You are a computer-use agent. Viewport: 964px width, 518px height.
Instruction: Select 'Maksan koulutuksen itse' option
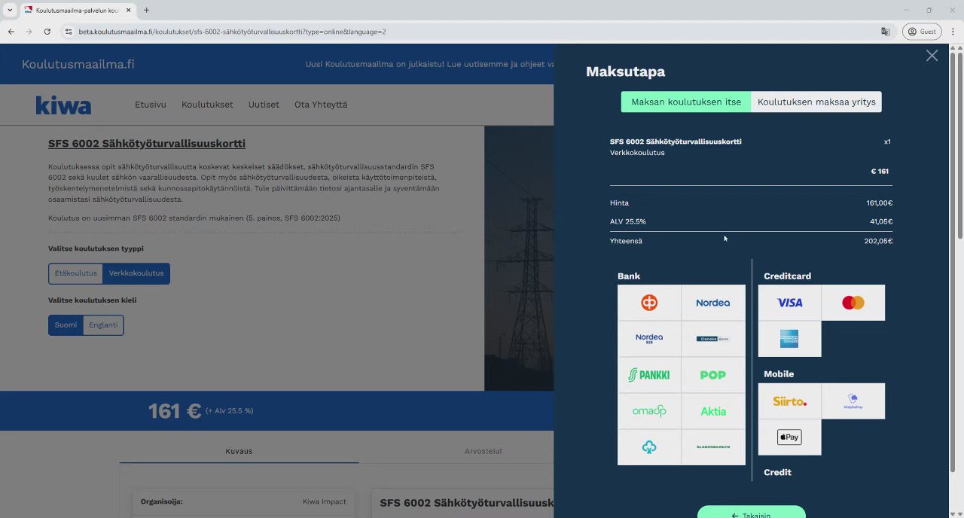click(x=686, y=102)
